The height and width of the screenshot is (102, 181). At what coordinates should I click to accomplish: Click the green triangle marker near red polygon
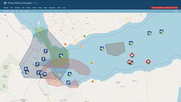point(59,75)
